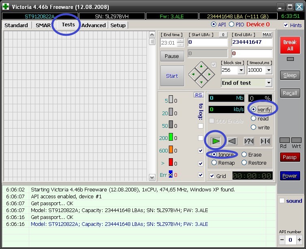This screenshot has height=249, width=306.
Task: Click the RS reset counters icon
Action: pos(198,95)
